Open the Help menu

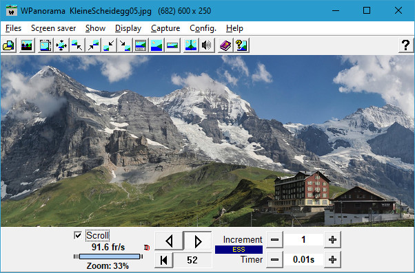pyautogui.click(x=234, y=28)
